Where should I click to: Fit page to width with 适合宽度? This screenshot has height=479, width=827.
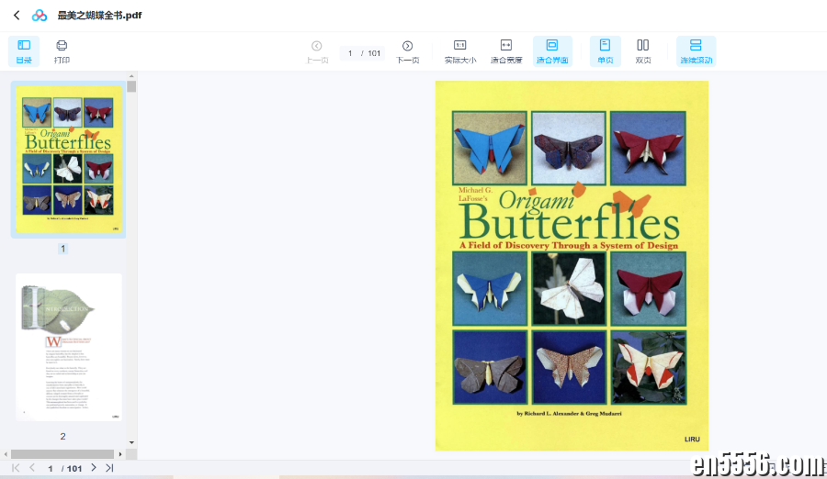point(506,51)
